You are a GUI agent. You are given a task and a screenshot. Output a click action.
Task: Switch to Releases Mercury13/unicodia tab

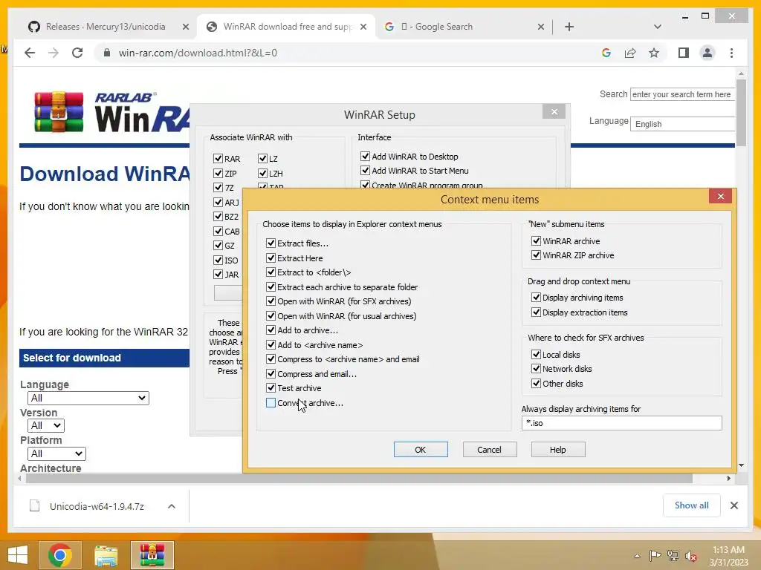(106, 27)
